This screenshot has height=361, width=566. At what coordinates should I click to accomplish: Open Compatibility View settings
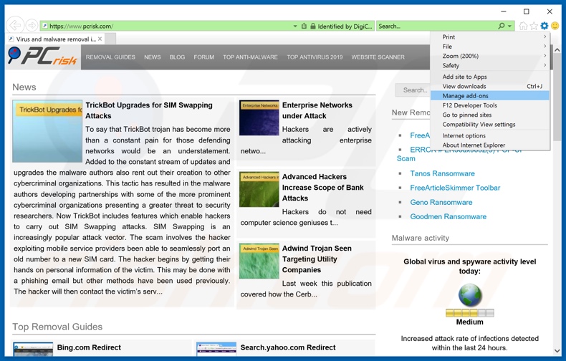click(490, 124)
